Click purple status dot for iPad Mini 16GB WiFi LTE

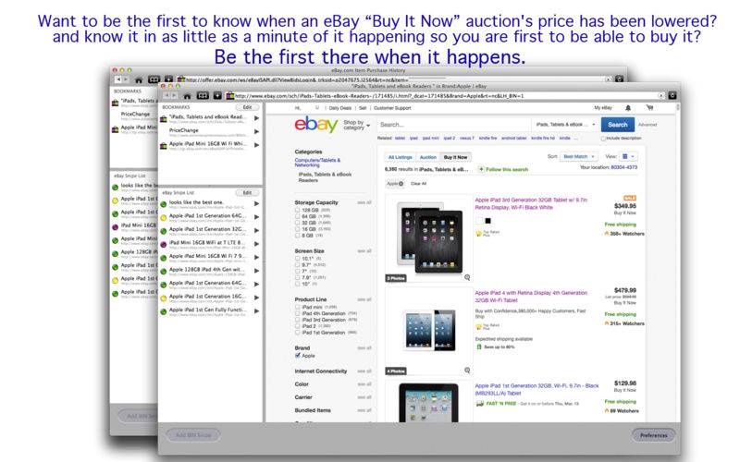[x=164, y=244]
